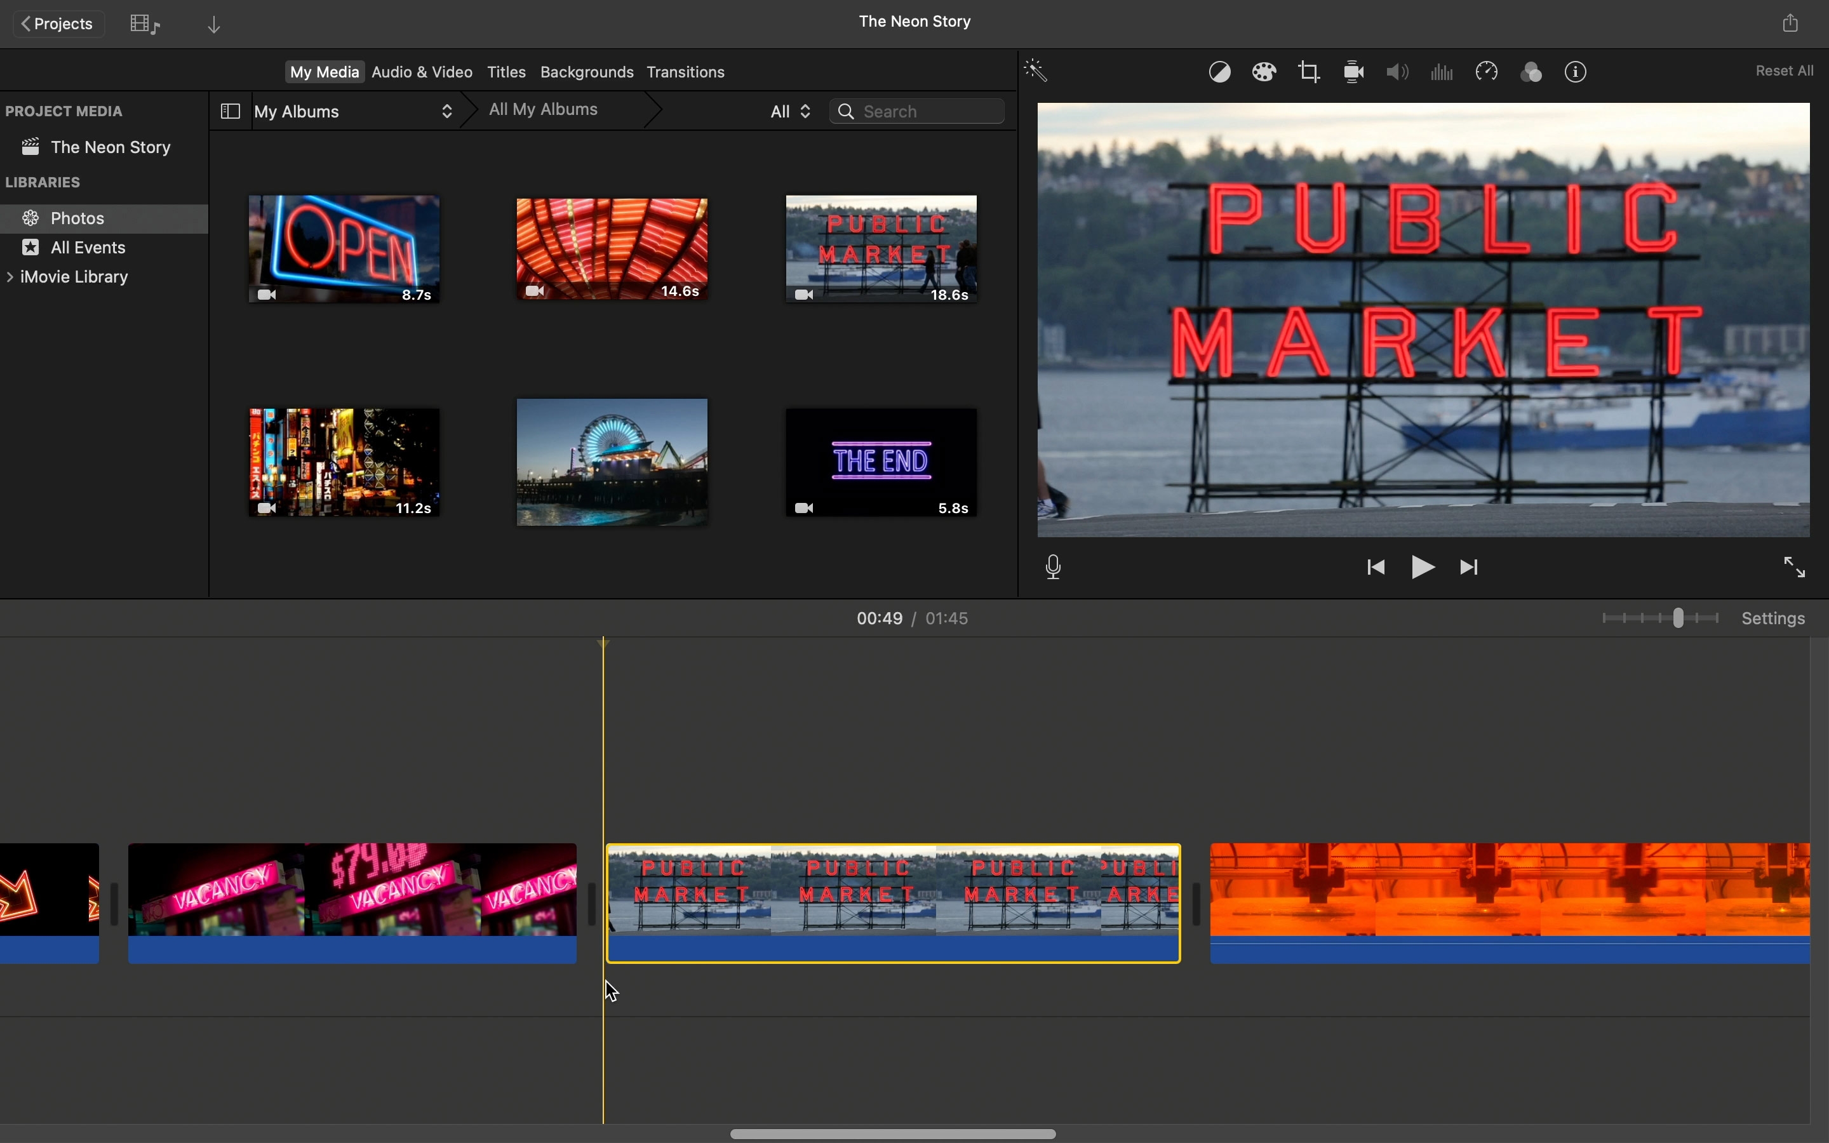1829x1143 pixels.
Task: Select the neon arrow timeline clip
Action: [49, 904]
